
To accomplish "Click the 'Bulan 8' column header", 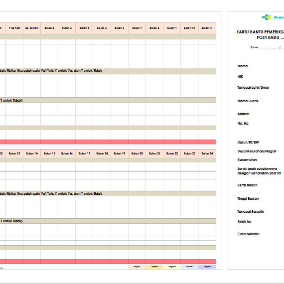I will [154, 28].
